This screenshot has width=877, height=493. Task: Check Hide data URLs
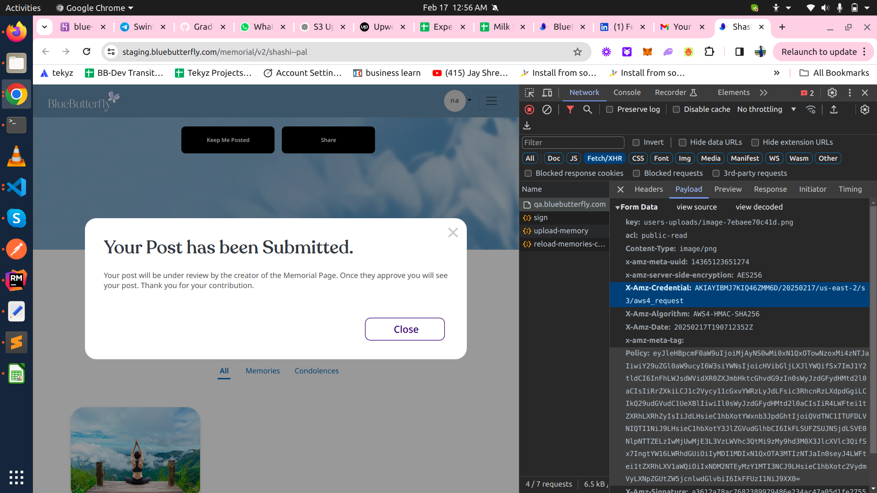coord(682,142)
